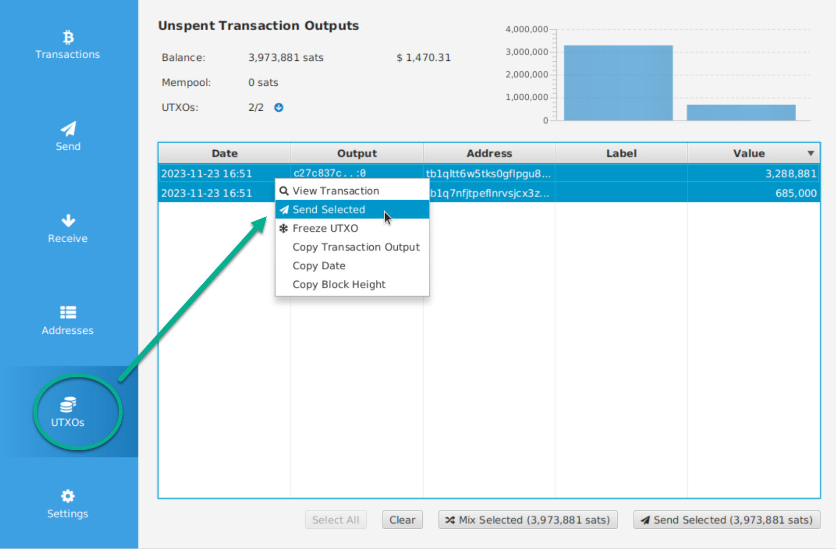Choose Freeze UTXO from context menu
The height and width of the screenshot is (549, 836).
(325, 228)
